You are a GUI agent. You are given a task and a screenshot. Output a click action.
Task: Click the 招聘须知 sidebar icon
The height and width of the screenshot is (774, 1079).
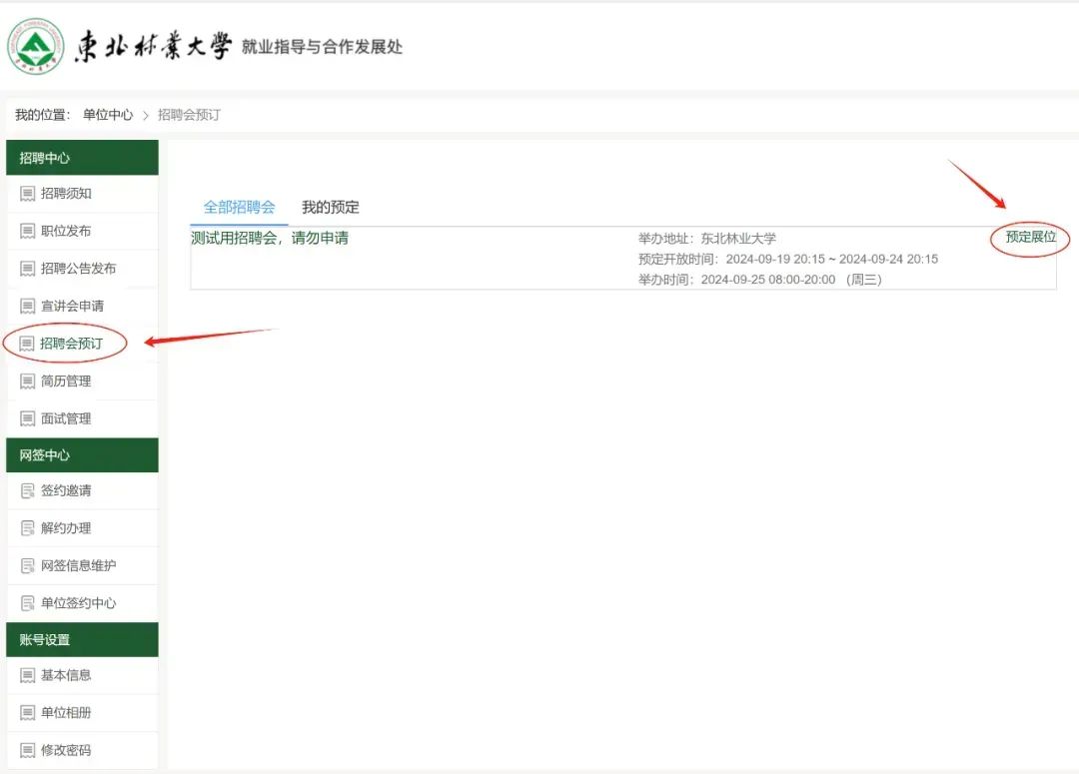click(x=28, y=194)
